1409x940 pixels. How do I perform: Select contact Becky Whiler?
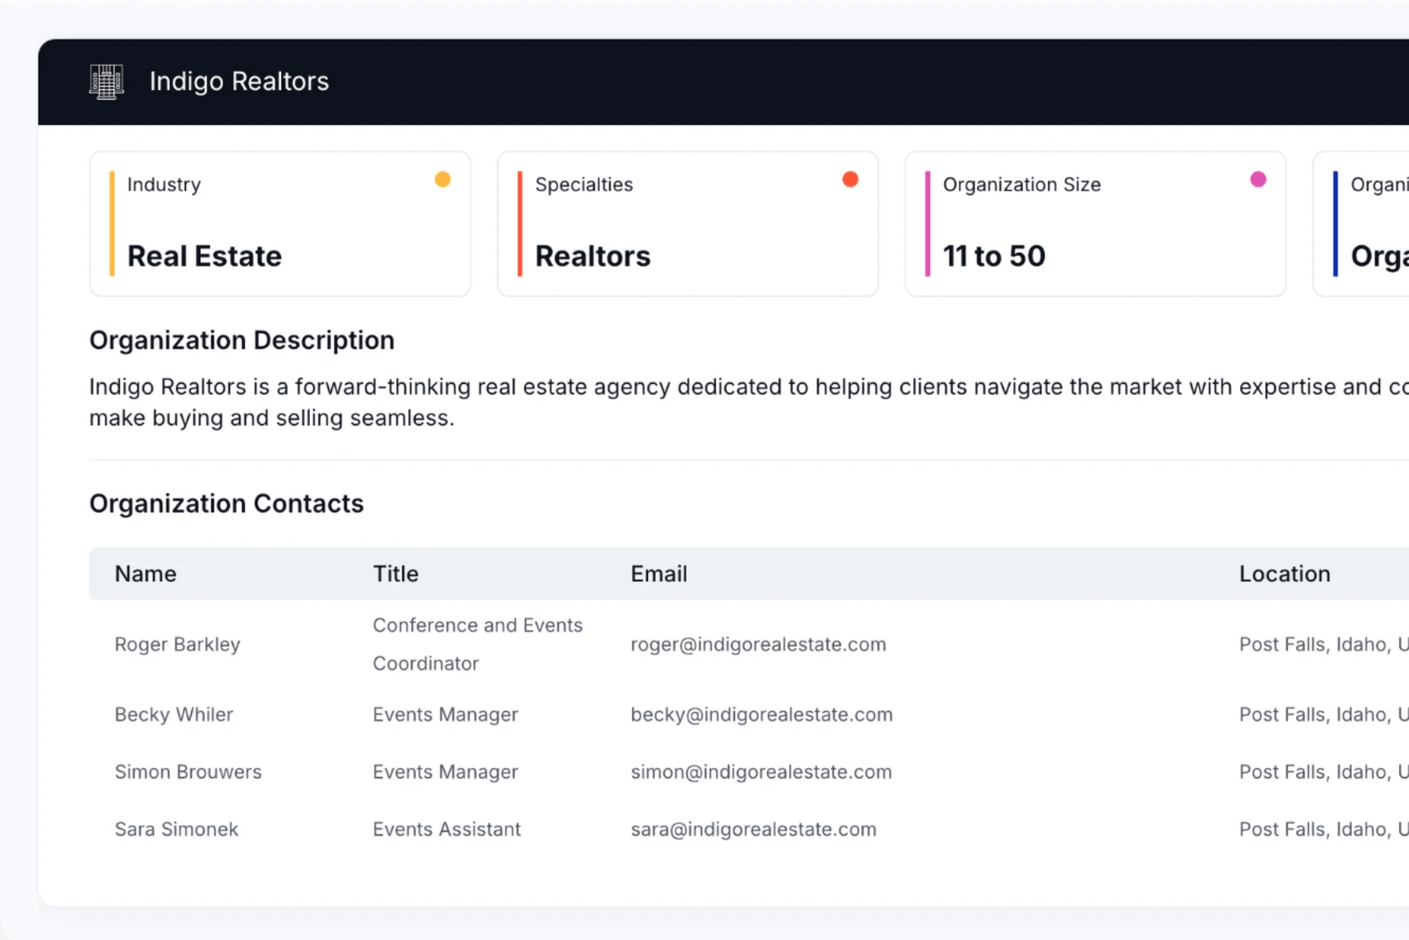tap(173, 714)
